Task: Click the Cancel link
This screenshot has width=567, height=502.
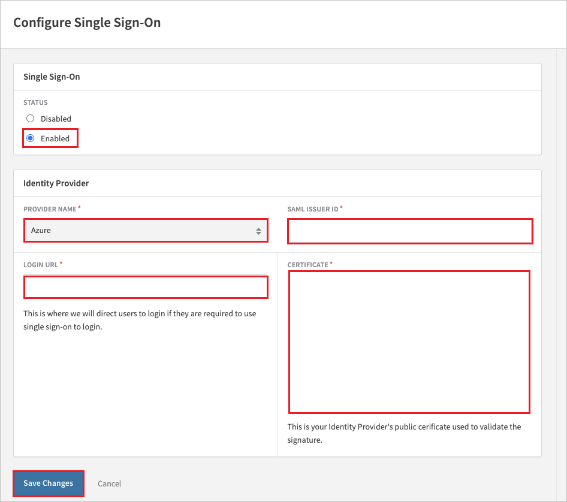Action: [109, 483]
